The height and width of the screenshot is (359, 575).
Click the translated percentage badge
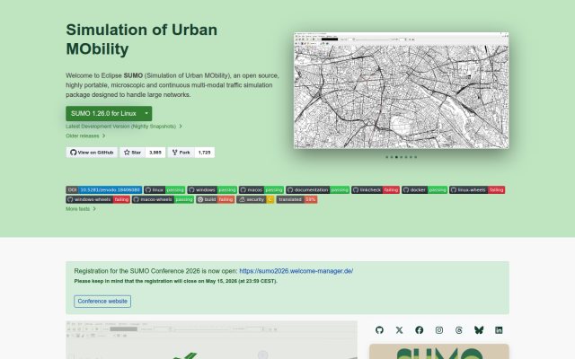pyautogui.click(x=297, y=199)
